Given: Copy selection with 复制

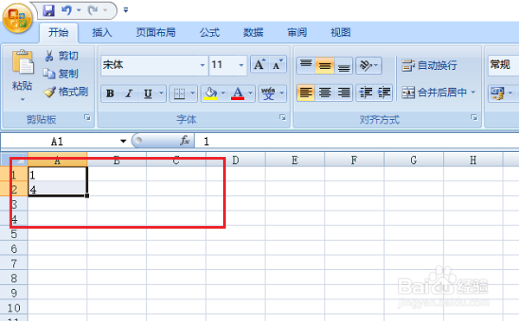Looking at the screenshot, I should coord(61,73).
